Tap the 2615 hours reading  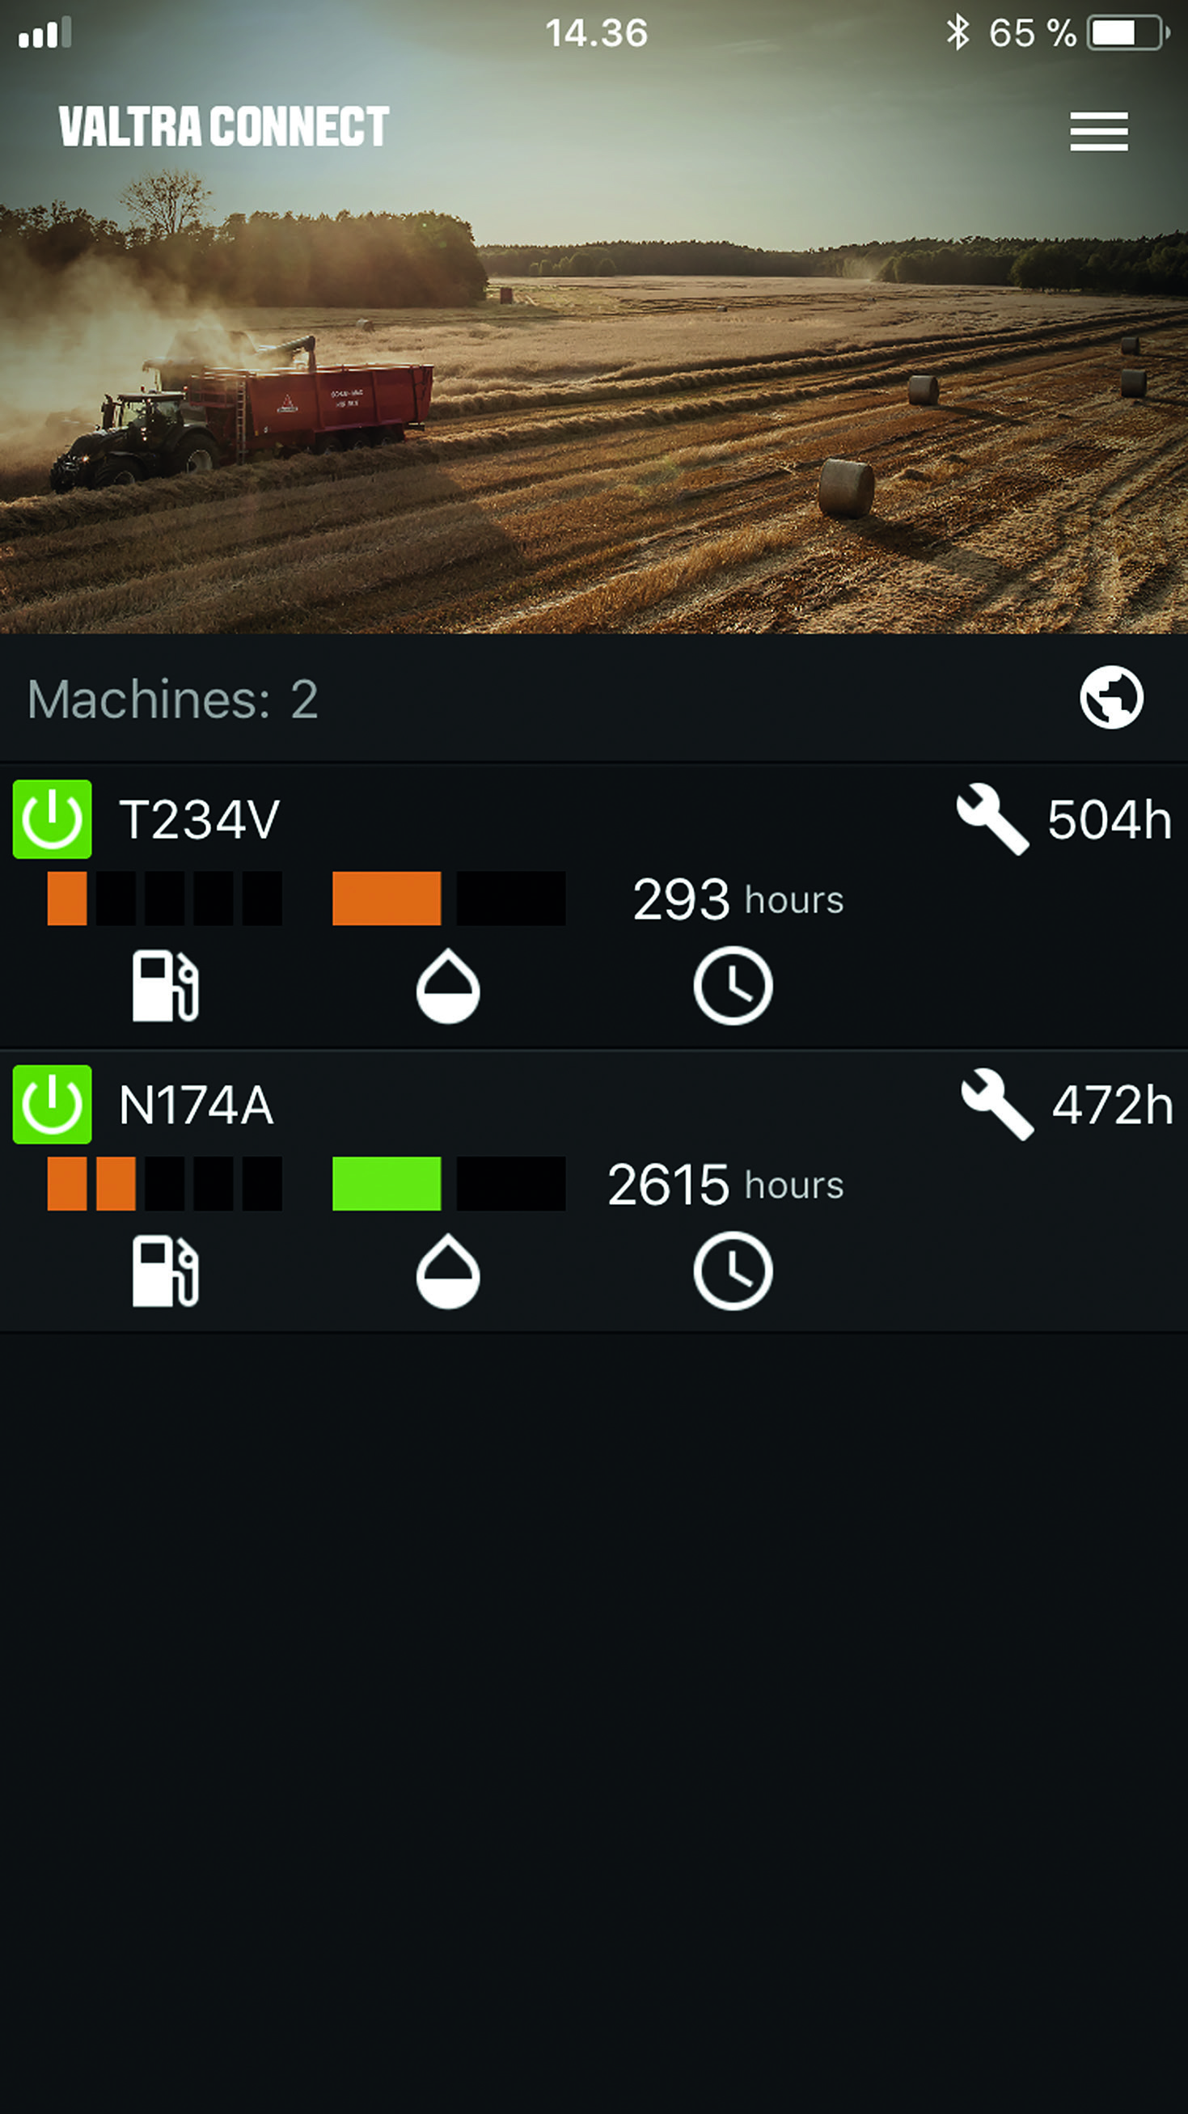(x=725, y=1184)
